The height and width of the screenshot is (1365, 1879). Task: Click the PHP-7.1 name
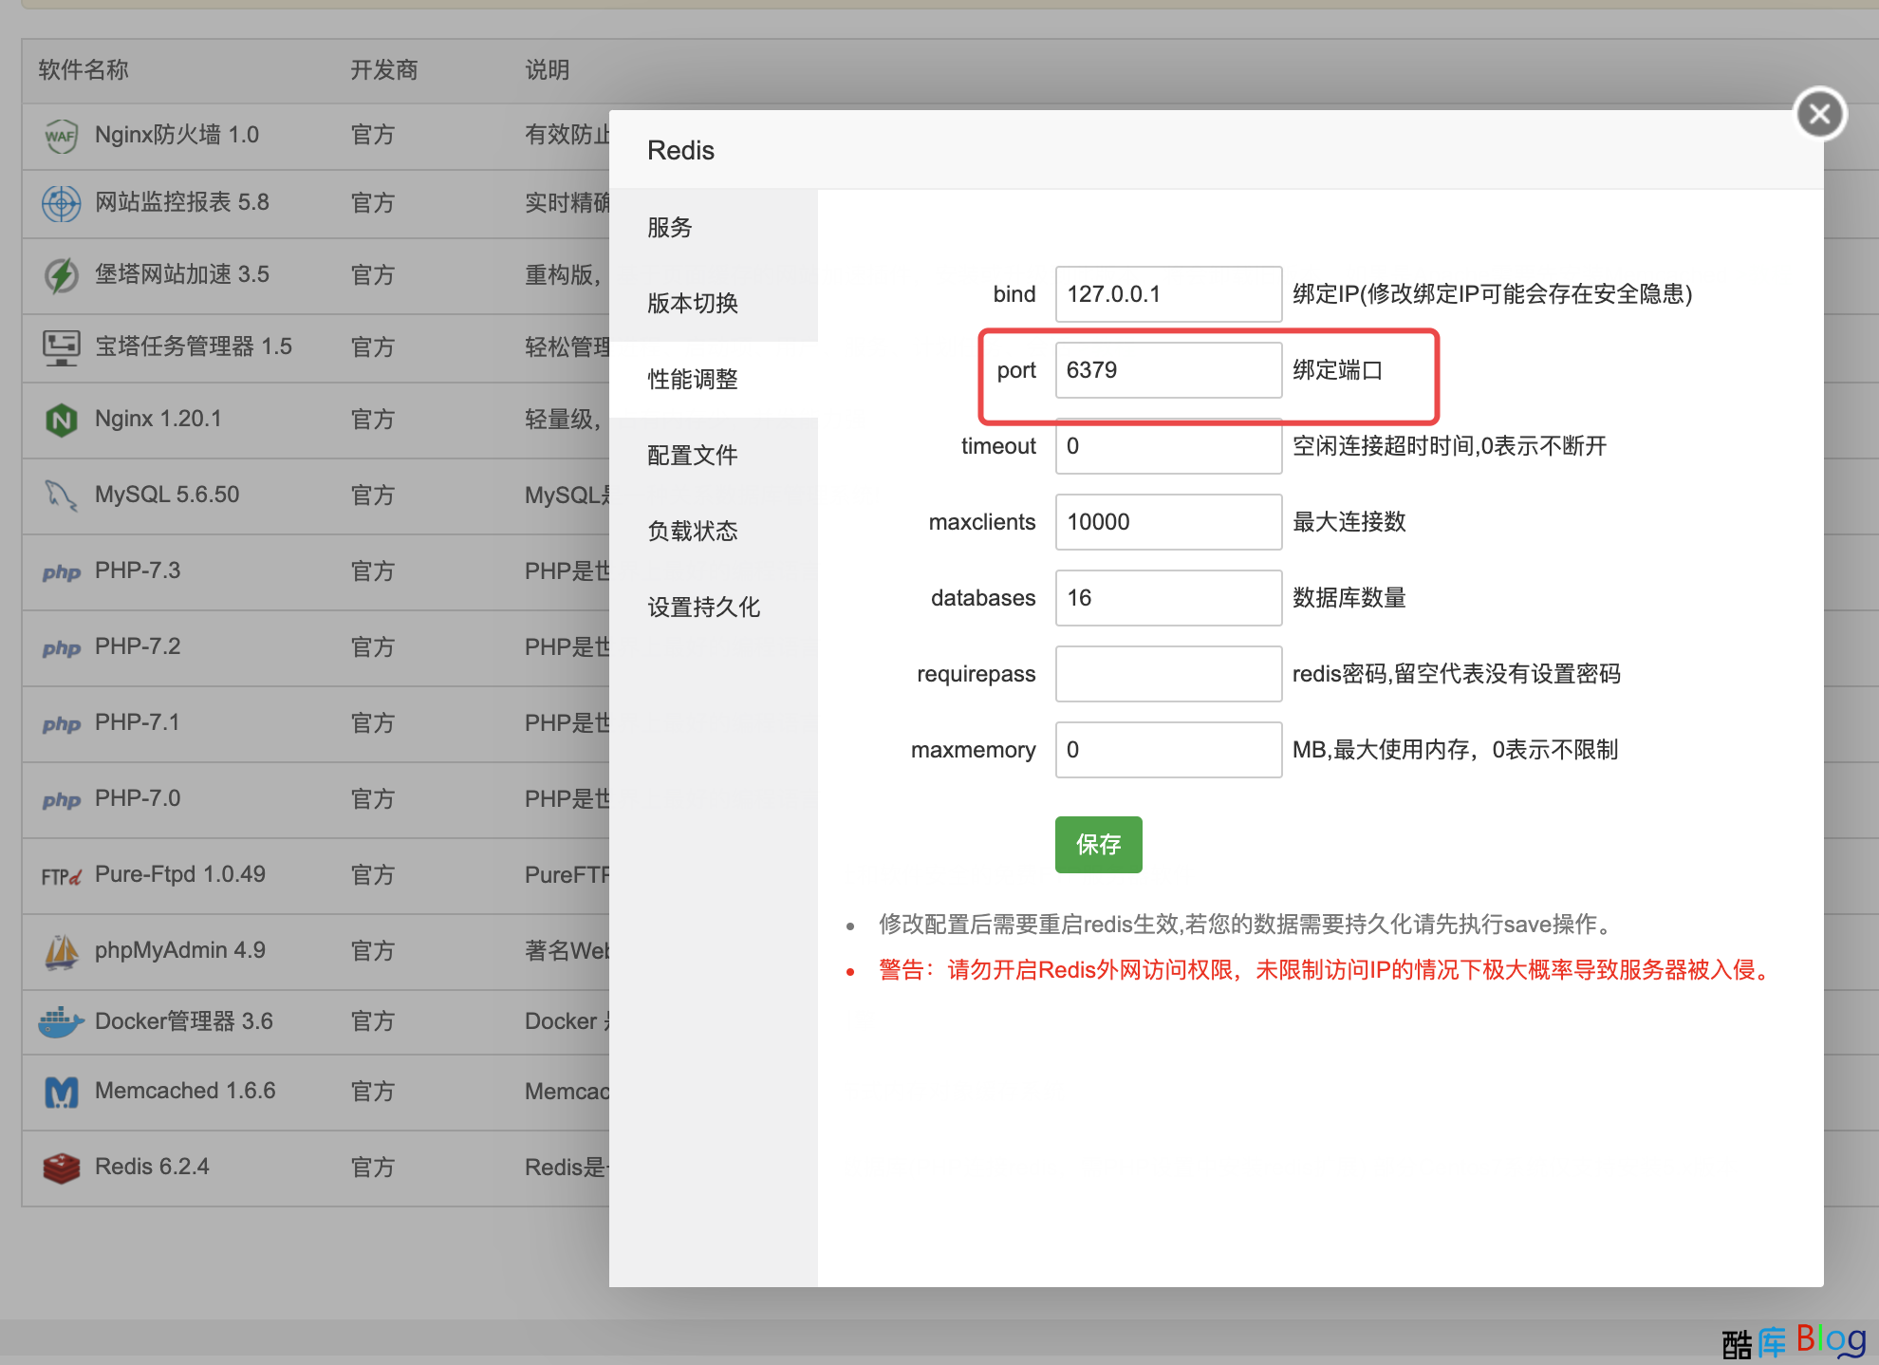pos(138,722)
